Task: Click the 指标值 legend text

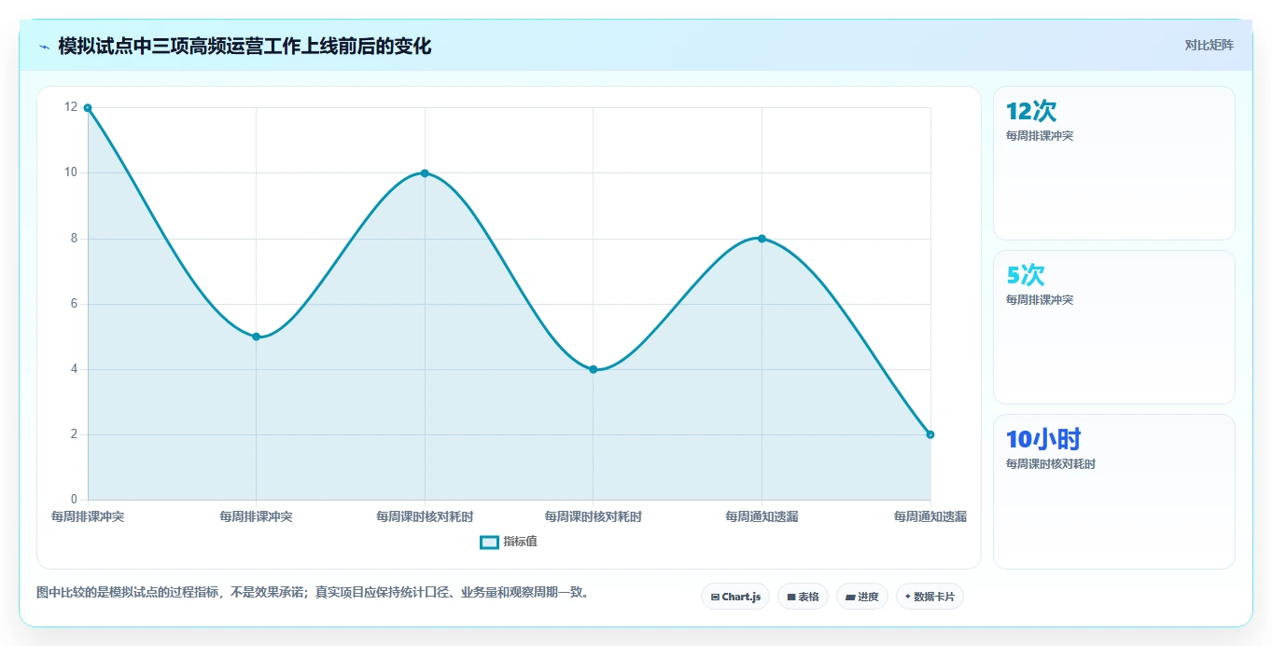Action: (520, 542)
